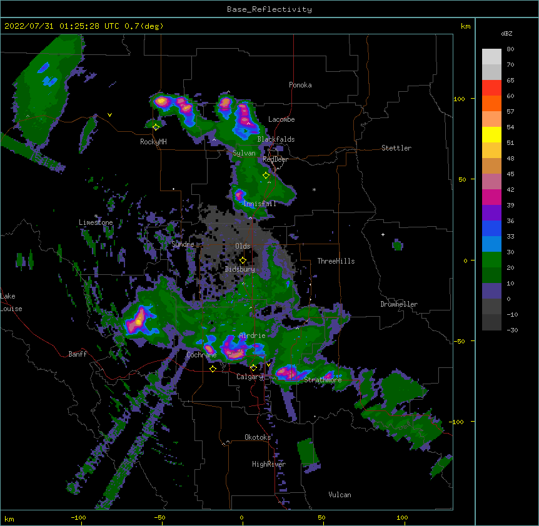Click the Sylvan label on map

(244, 153)
